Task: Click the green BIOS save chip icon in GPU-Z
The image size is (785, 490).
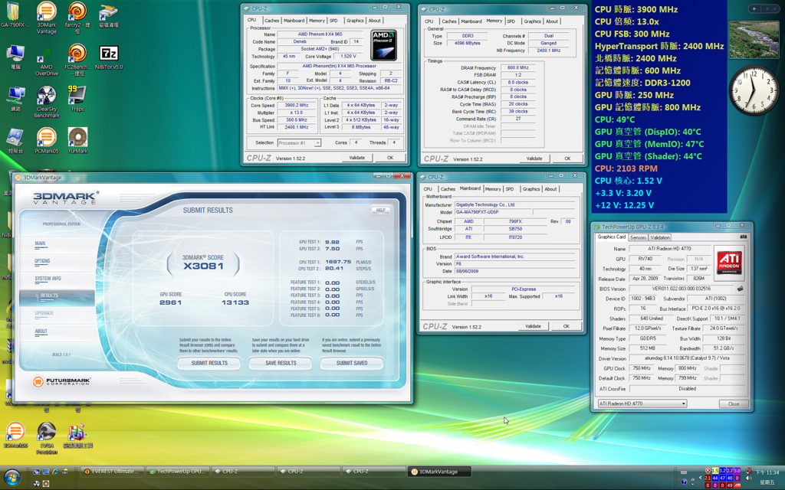Action: [740, 289]
